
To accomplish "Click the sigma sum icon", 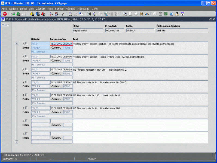I will (x=160, y=14).
